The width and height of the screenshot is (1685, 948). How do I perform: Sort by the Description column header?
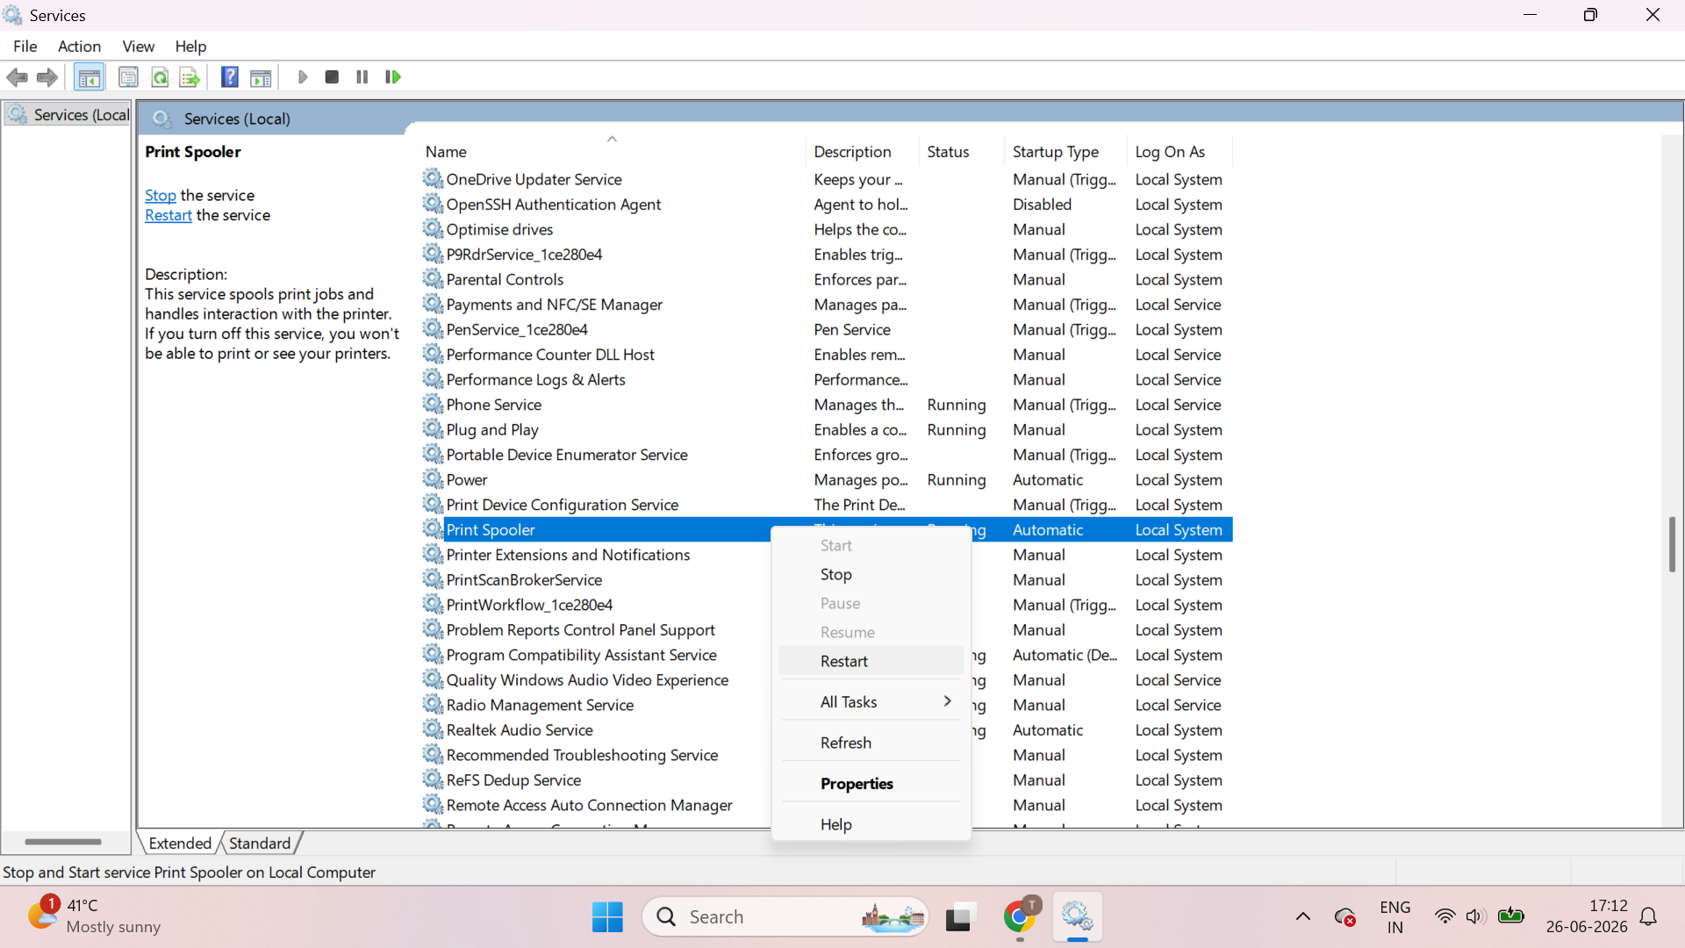point(861,151)
